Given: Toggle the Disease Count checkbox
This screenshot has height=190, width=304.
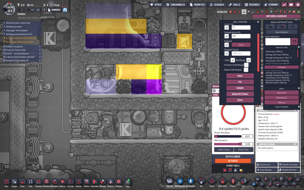Looking at the screenshot, I should point(226,53).
